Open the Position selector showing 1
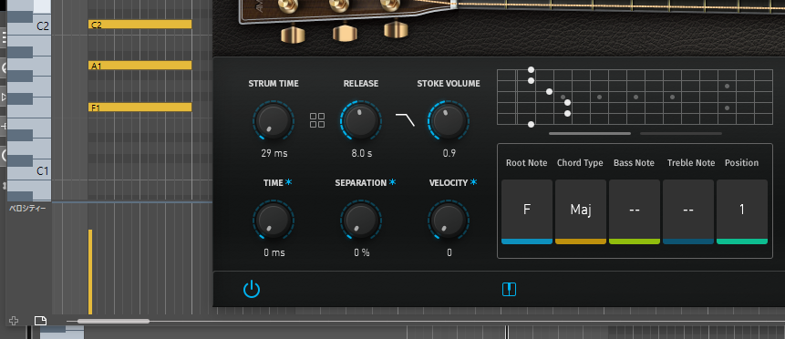 (742, 211)
